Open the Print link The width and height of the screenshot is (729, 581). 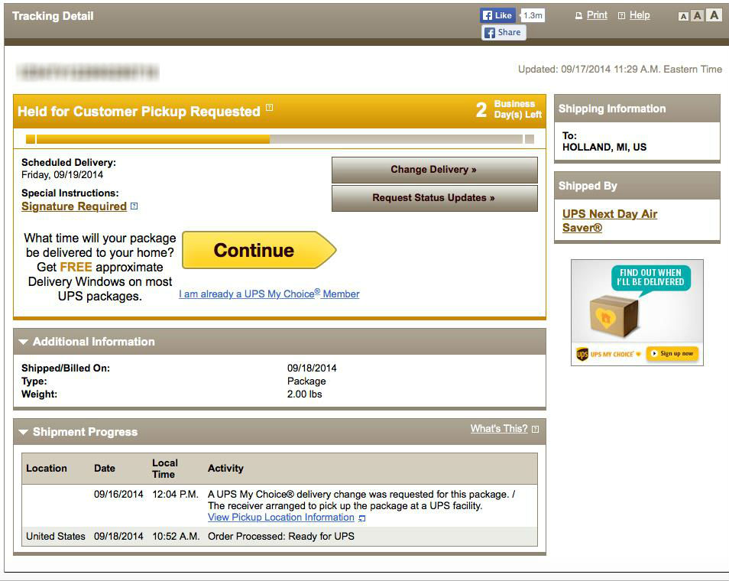pyautogui.click(x=597, y=15)
